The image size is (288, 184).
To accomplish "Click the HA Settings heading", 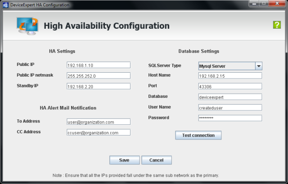I will click(62, 51).
